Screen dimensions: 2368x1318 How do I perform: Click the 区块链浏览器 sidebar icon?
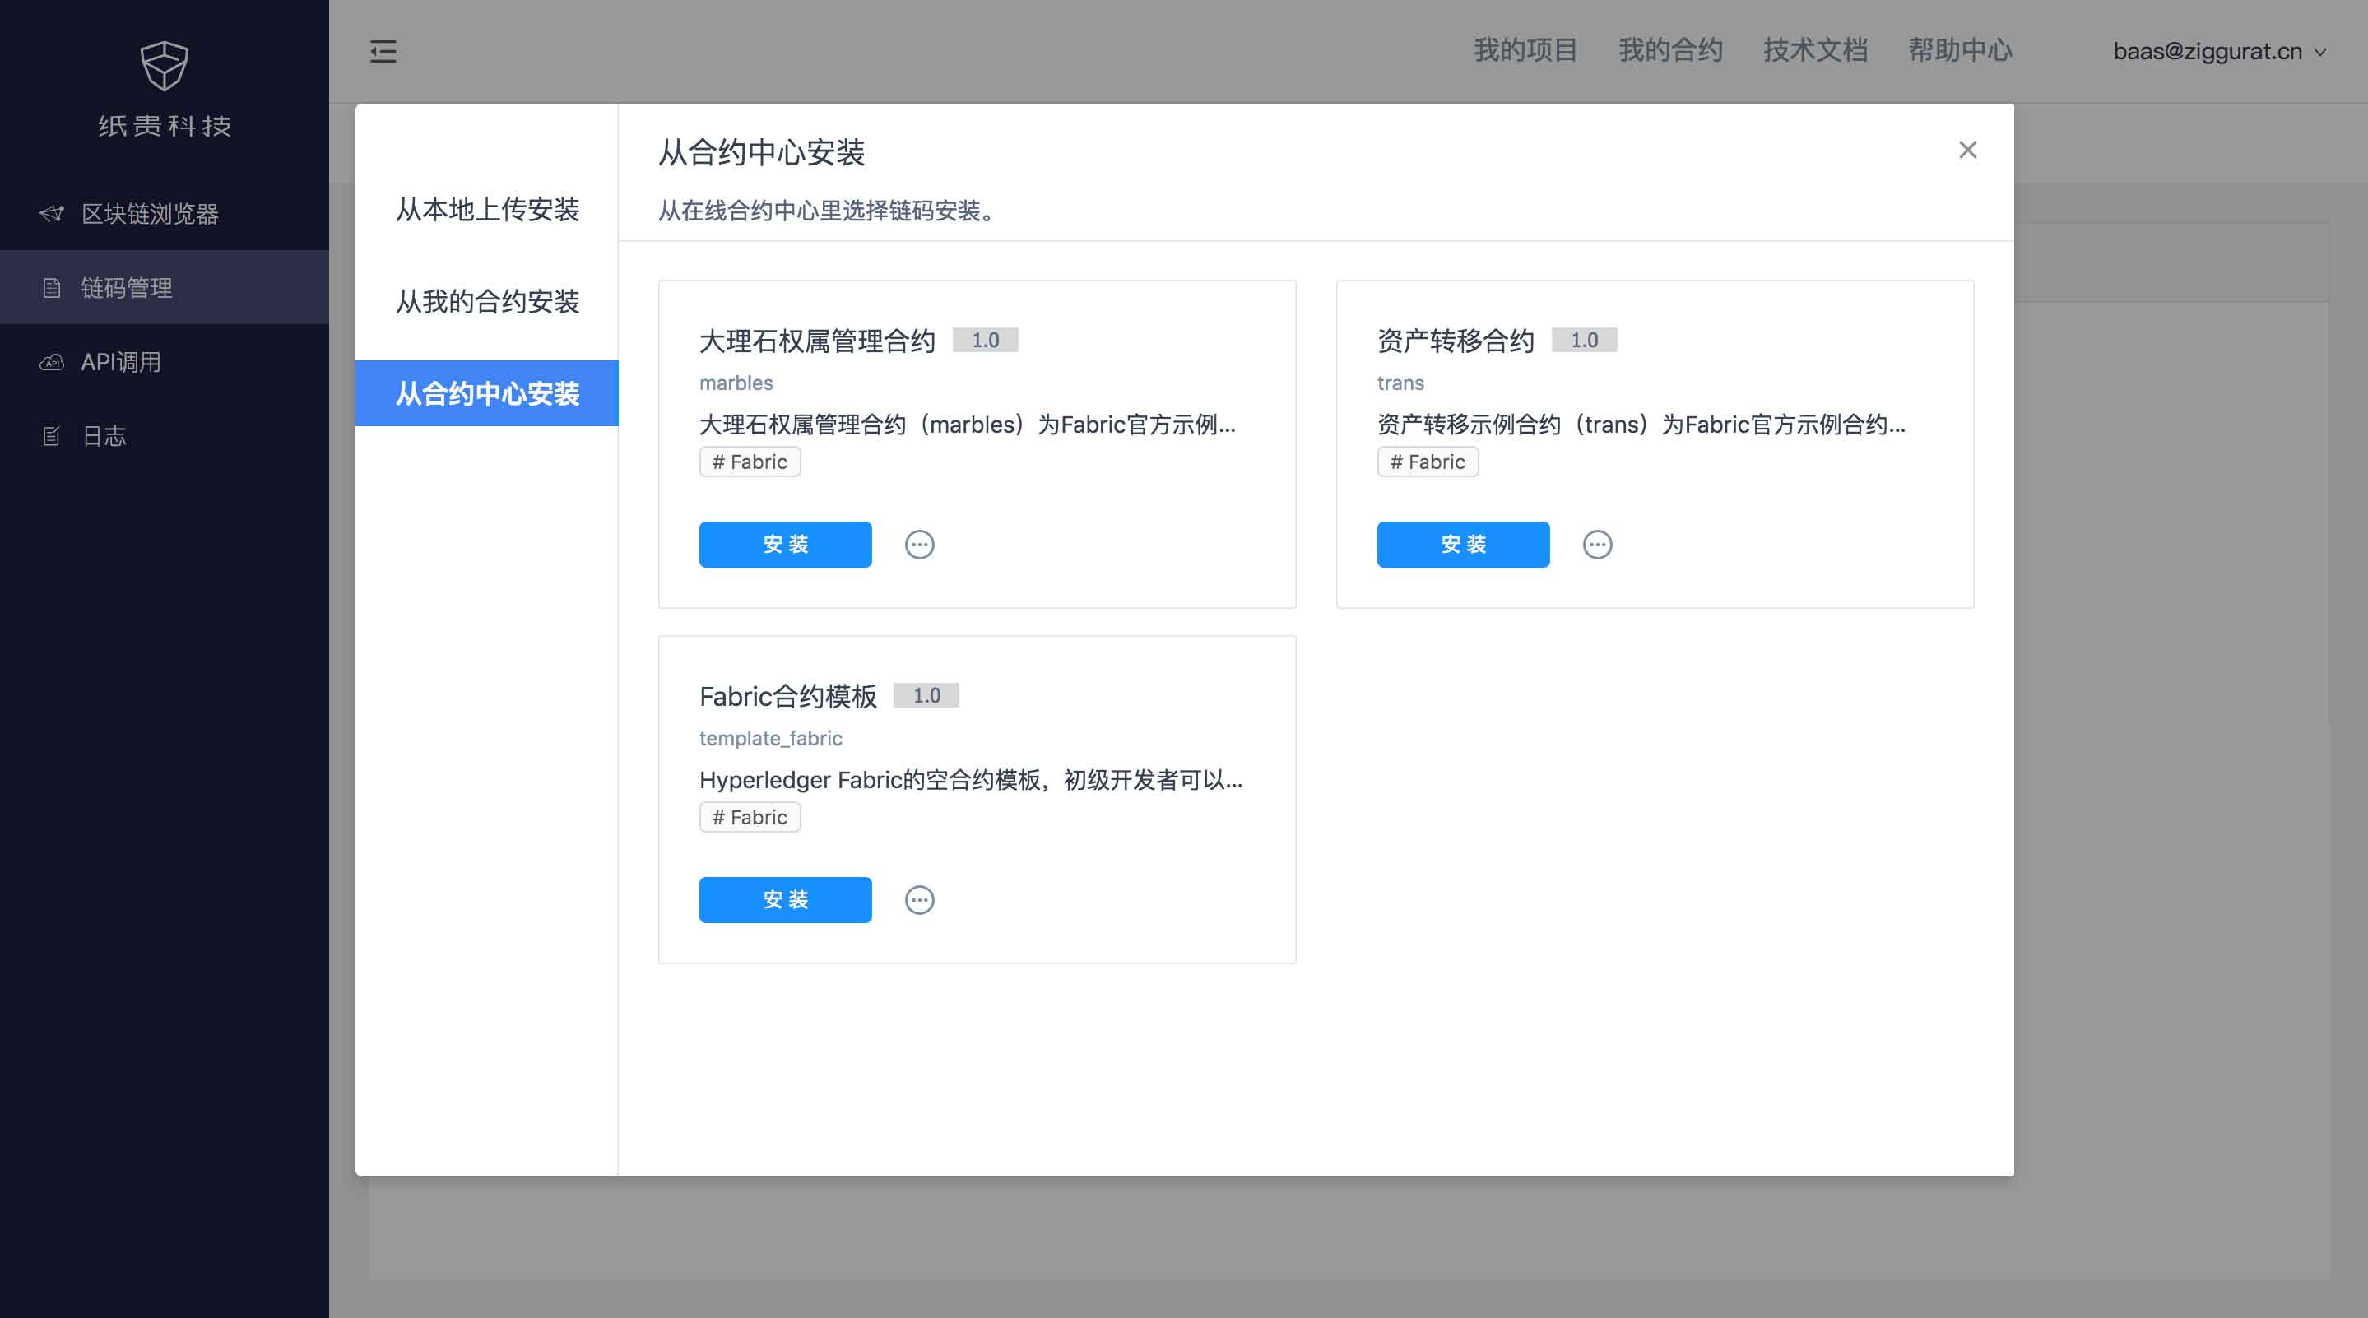click(53, 213)
